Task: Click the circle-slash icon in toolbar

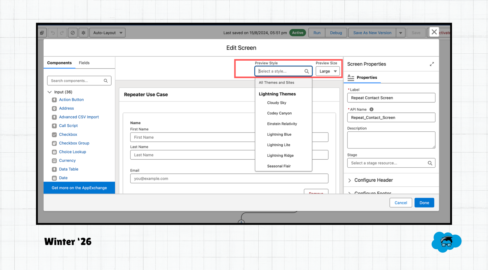Action: point(73,33)
